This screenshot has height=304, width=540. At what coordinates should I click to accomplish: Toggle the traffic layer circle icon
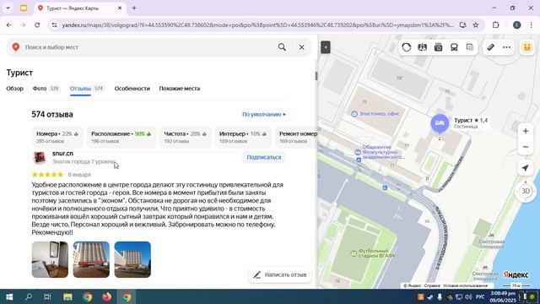click(x=407, y=47)
